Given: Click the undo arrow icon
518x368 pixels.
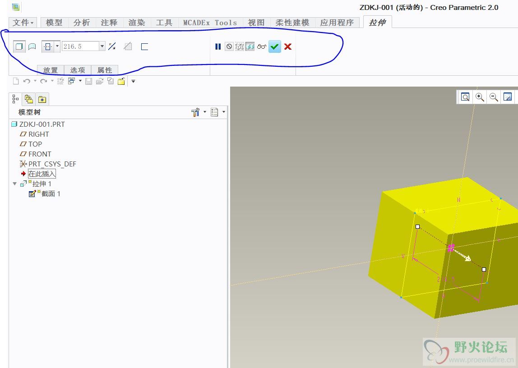Looking at the screenshot, I should point(27,81).
